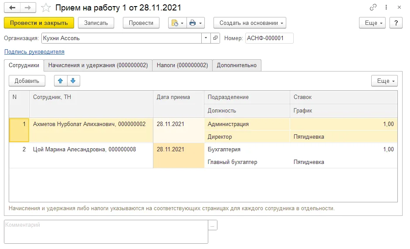The image size is (410, 249).
Task: Open the 'Создать на основании' dropdown
Action: pyautogui.click(x=250, y=23)
